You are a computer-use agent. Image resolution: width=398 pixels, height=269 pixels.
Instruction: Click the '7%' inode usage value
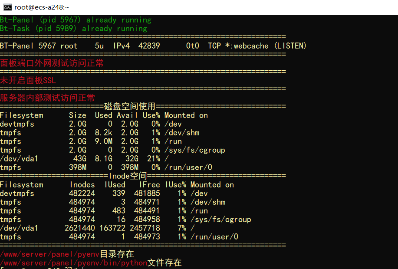coord(182,228)
